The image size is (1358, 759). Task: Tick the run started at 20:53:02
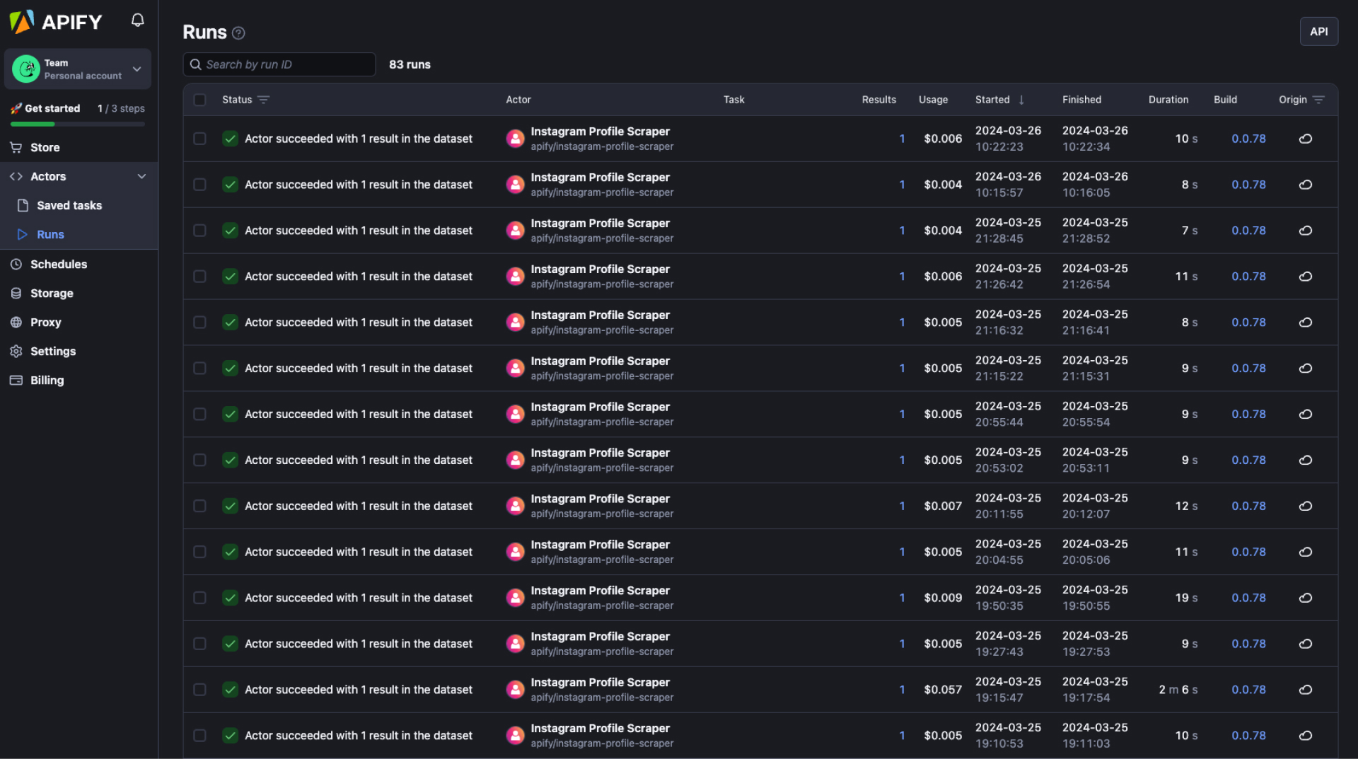200,460
